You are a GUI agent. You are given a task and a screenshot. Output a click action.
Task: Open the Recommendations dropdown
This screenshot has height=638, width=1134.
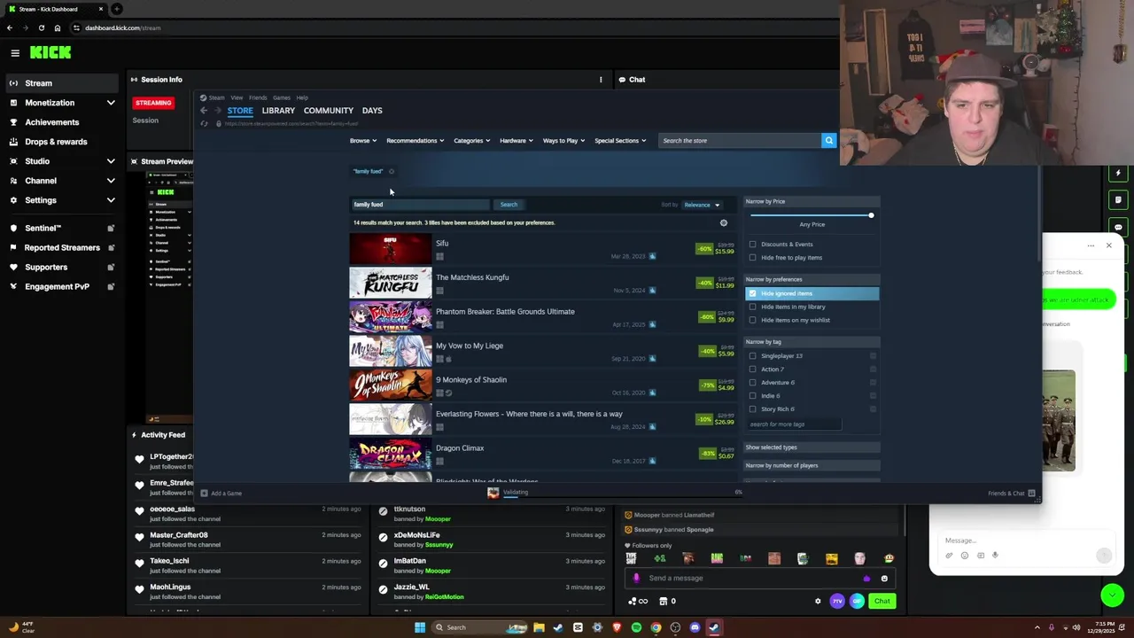click(416, 141)
